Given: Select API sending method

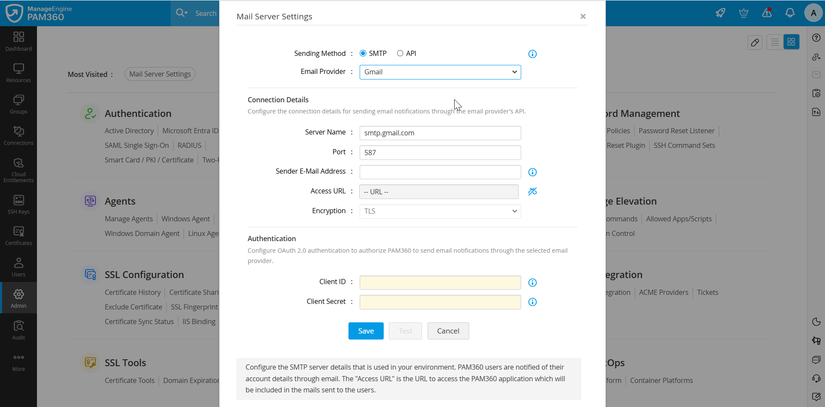Looking at the screenshot, I should coord(400,53).
